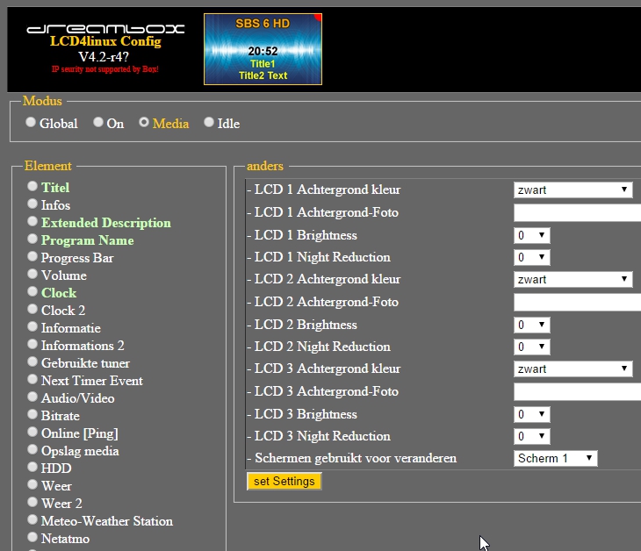The image size is (641, 551).
Task: Select the Idle mode radio button
Action: click(209, 122)
